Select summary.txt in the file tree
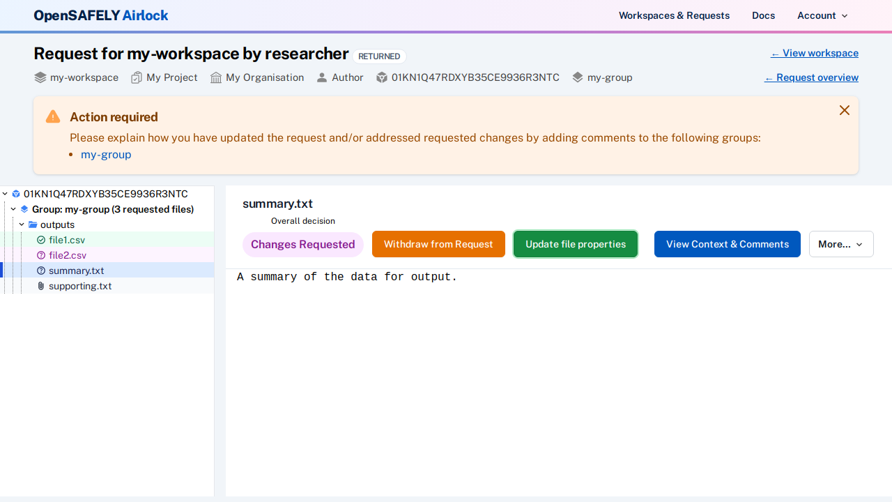This screenshot has height=502, width=892. pos(76,271)
